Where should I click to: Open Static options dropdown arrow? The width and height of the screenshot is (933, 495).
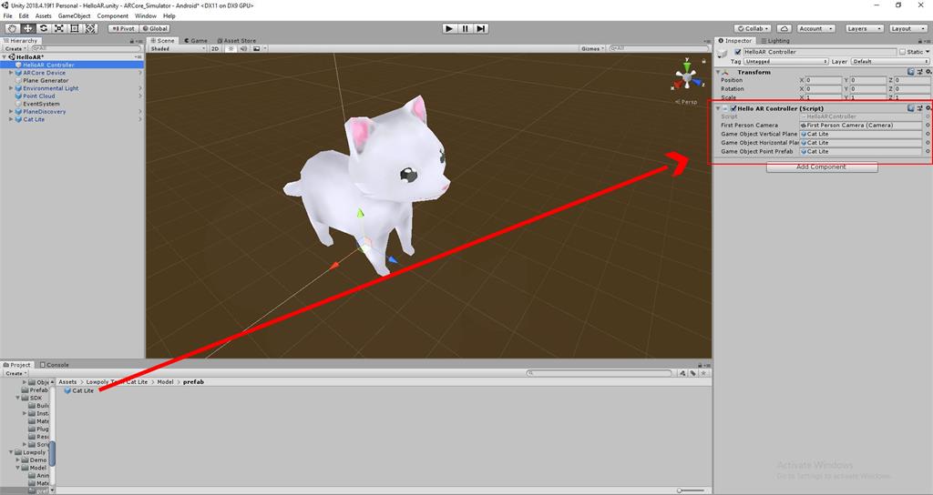coord(927,52)
